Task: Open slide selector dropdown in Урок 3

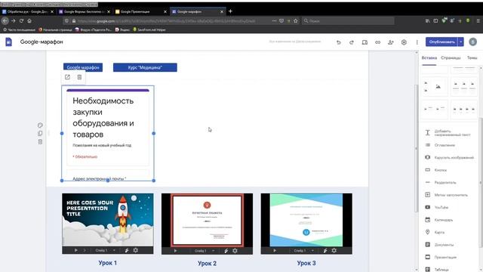Action: pyautogui.click(x=303, y=250)
